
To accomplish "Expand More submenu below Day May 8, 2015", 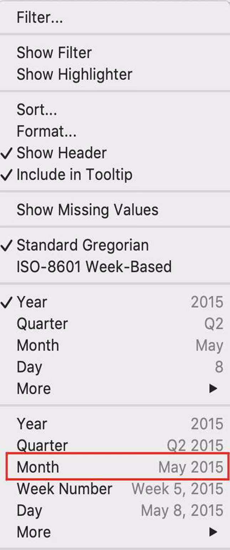I will (34, 532).
